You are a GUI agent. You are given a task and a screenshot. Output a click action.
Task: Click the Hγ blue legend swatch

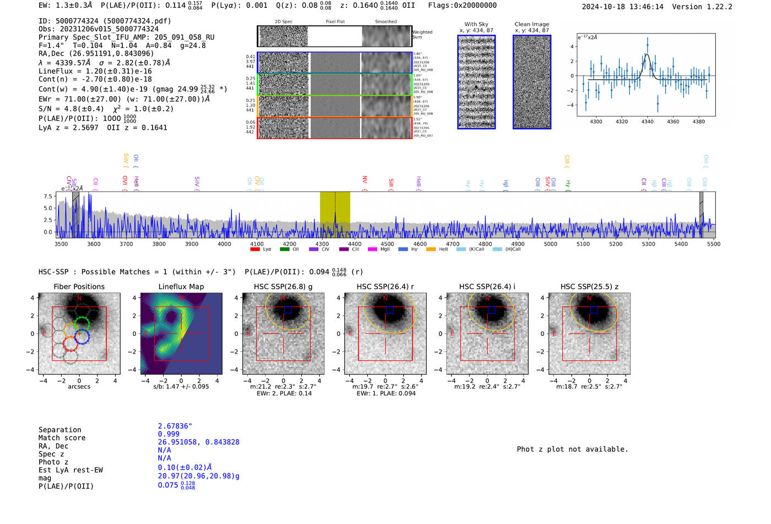click(403, 249)
